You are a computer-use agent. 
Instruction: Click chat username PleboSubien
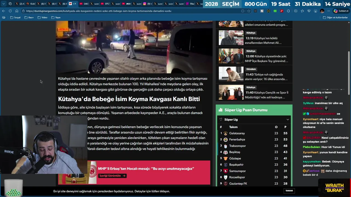point(312,147)
